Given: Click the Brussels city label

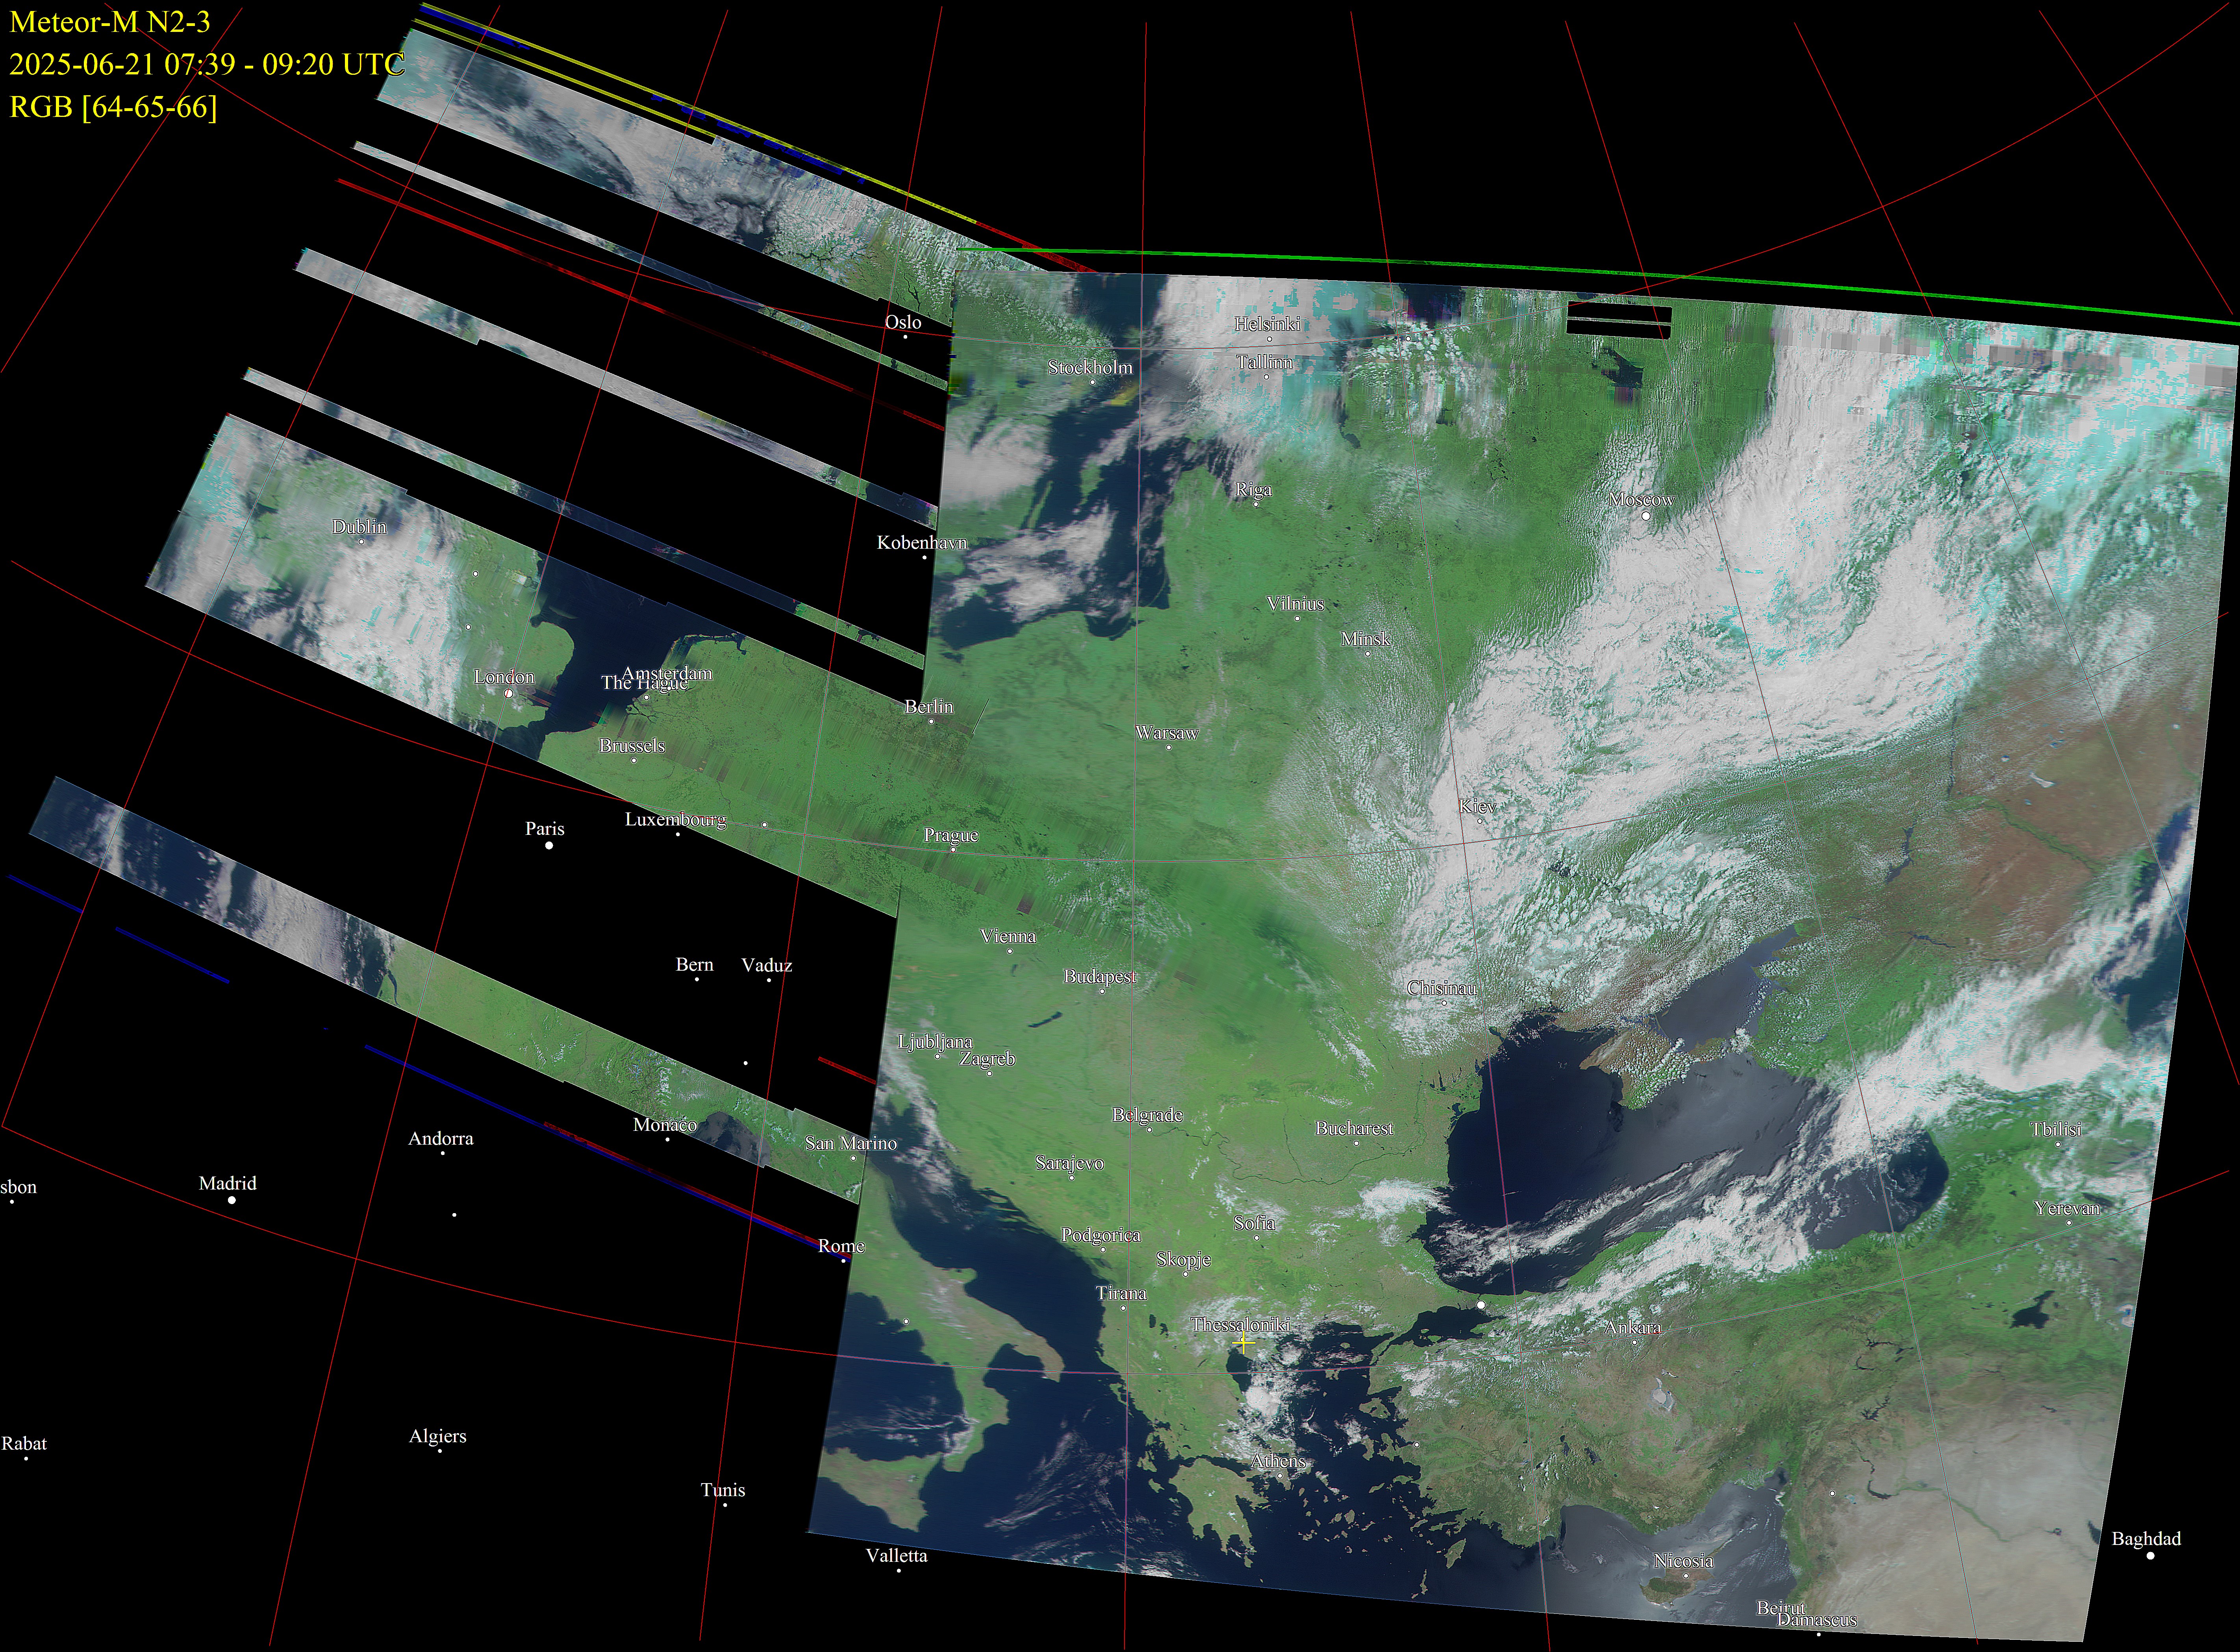Looking at the screenshot, I should [x=632, y=746].
